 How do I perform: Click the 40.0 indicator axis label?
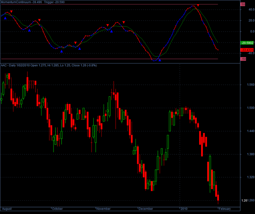pyautogui.click(x=251, y=10)
